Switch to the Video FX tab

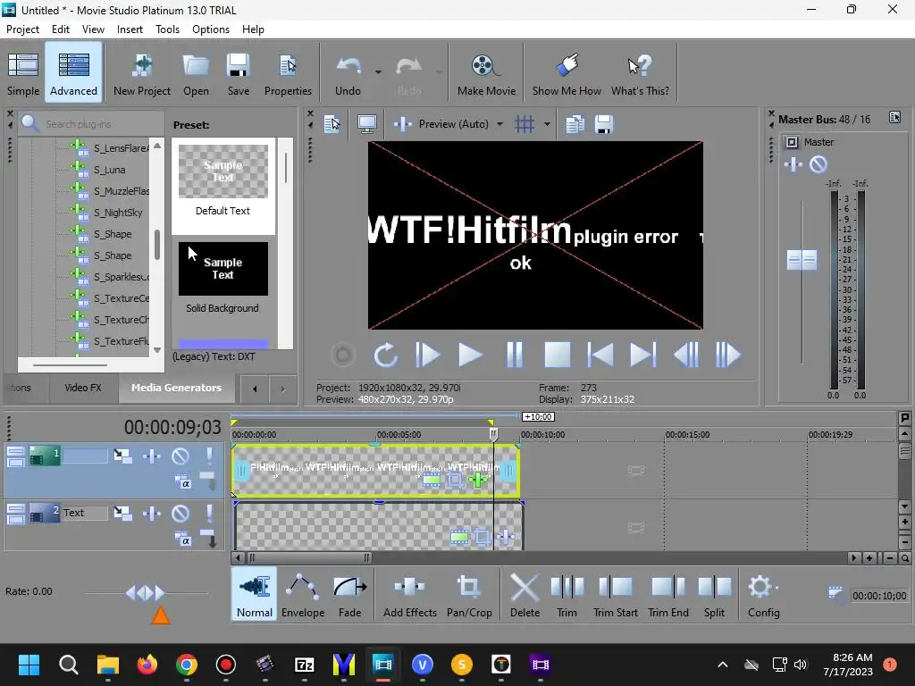tap(83, 388)
